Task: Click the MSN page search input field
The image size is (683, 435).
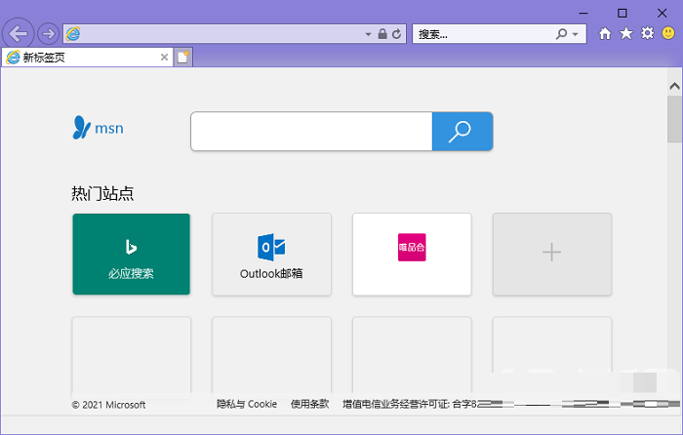Action: coord(311,131)
